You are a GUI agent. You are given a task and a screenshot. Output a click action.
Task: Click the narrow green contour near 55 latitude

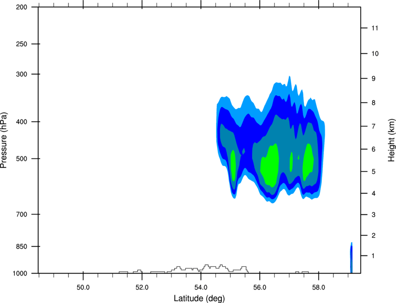(x=233, y=165)
